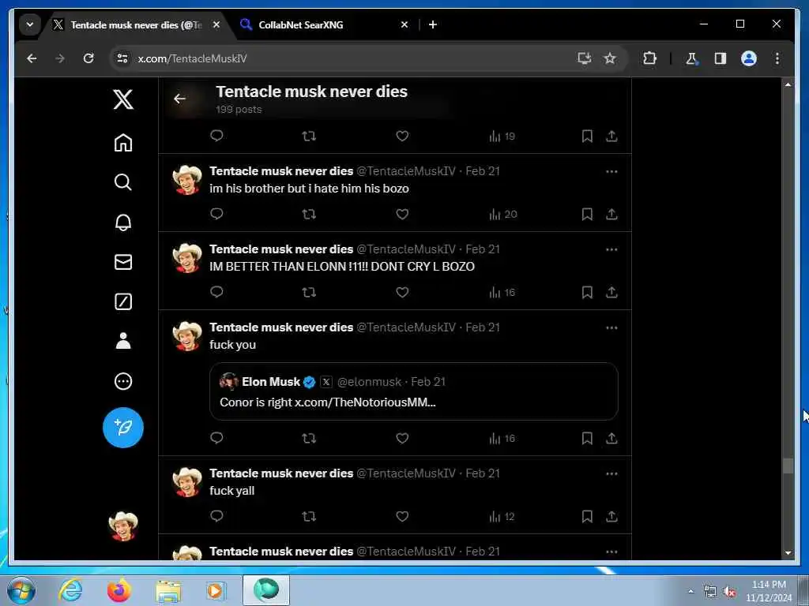Screen dimensions: 809x606
Task: Open Chrome Labs flask icon
Action: click(x=692, y=58)
